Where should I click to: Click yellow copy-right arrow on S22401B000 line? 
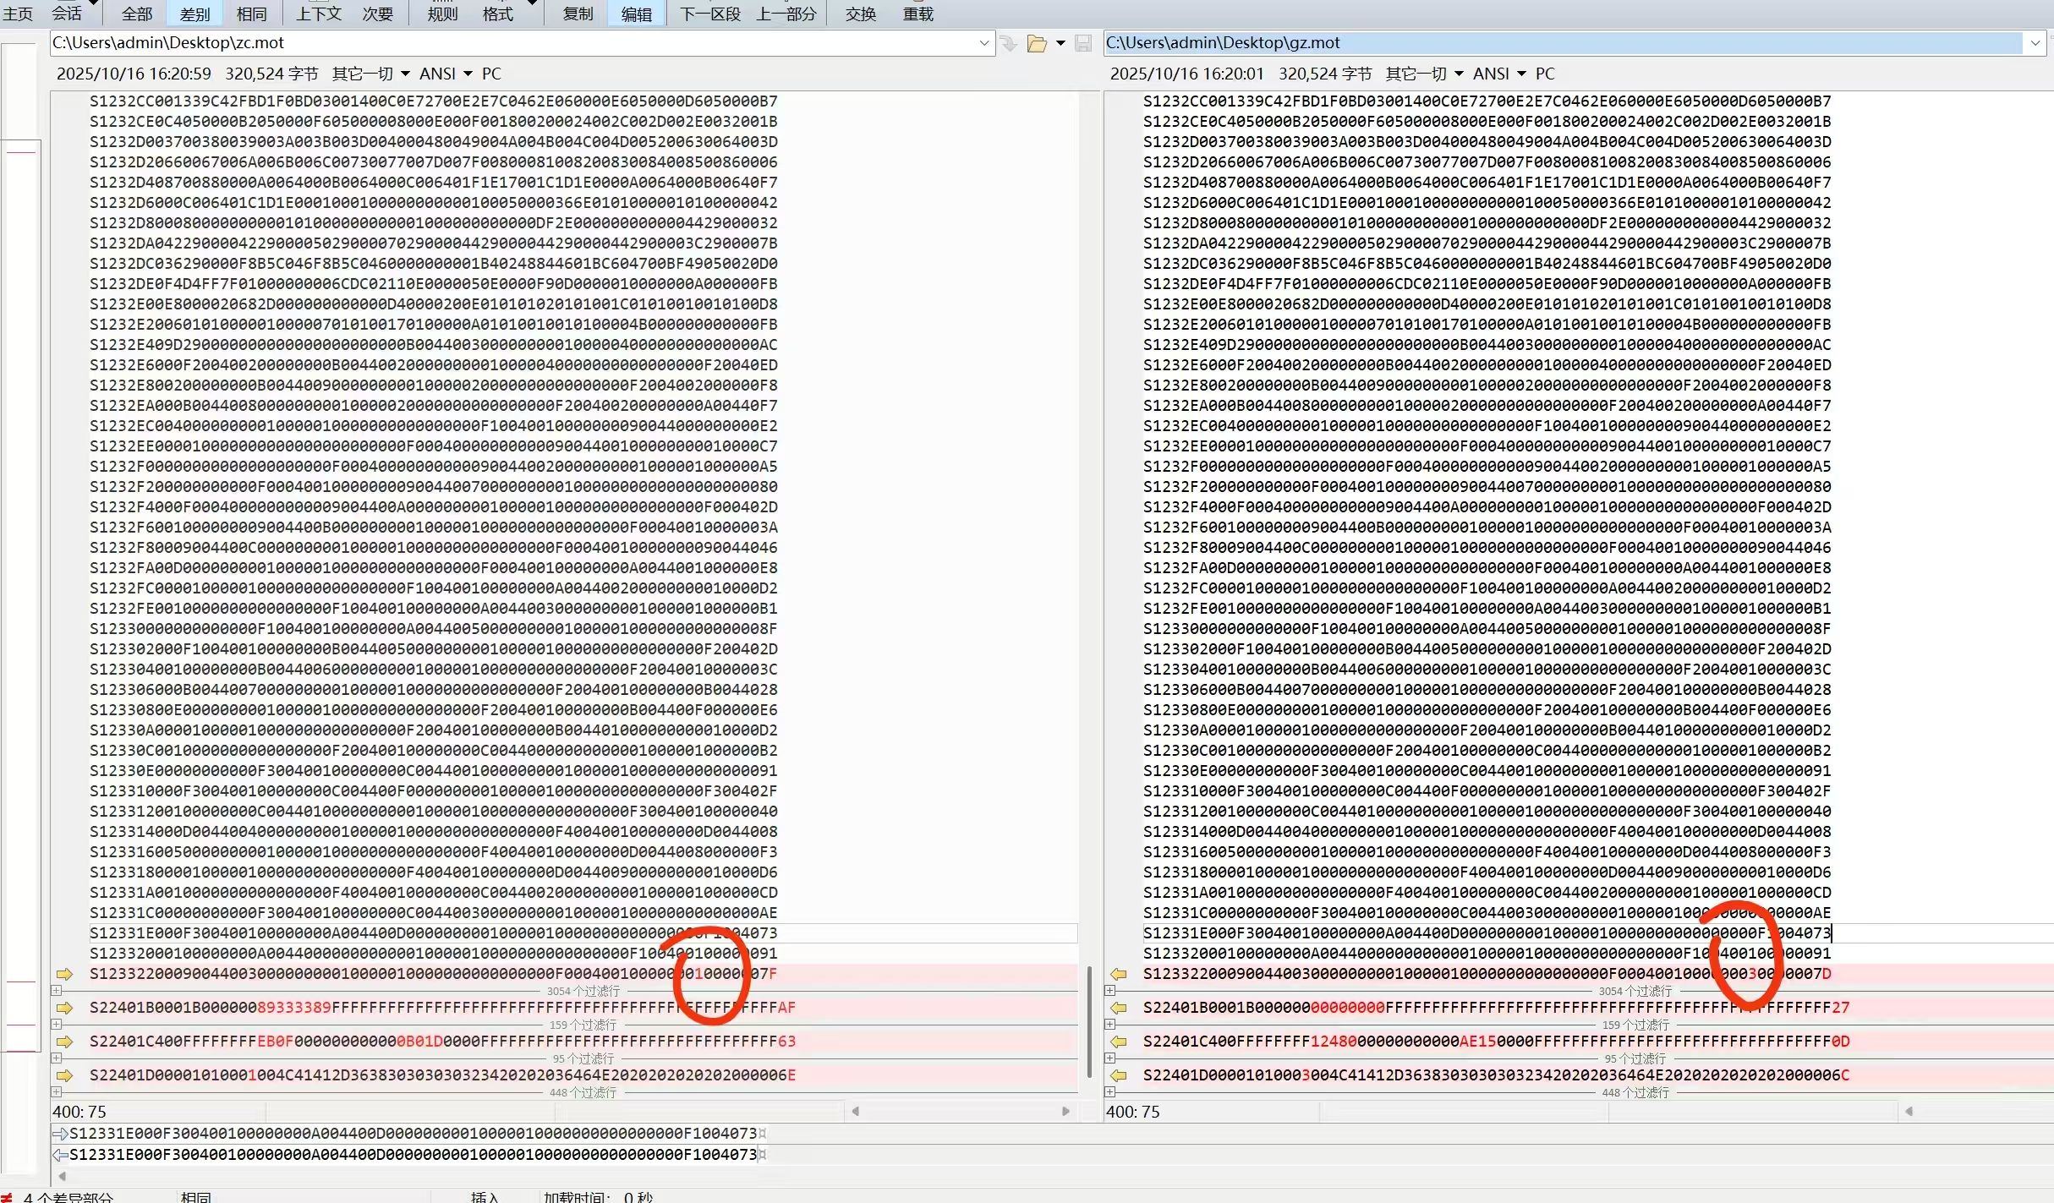click(x=64, y=1008)
